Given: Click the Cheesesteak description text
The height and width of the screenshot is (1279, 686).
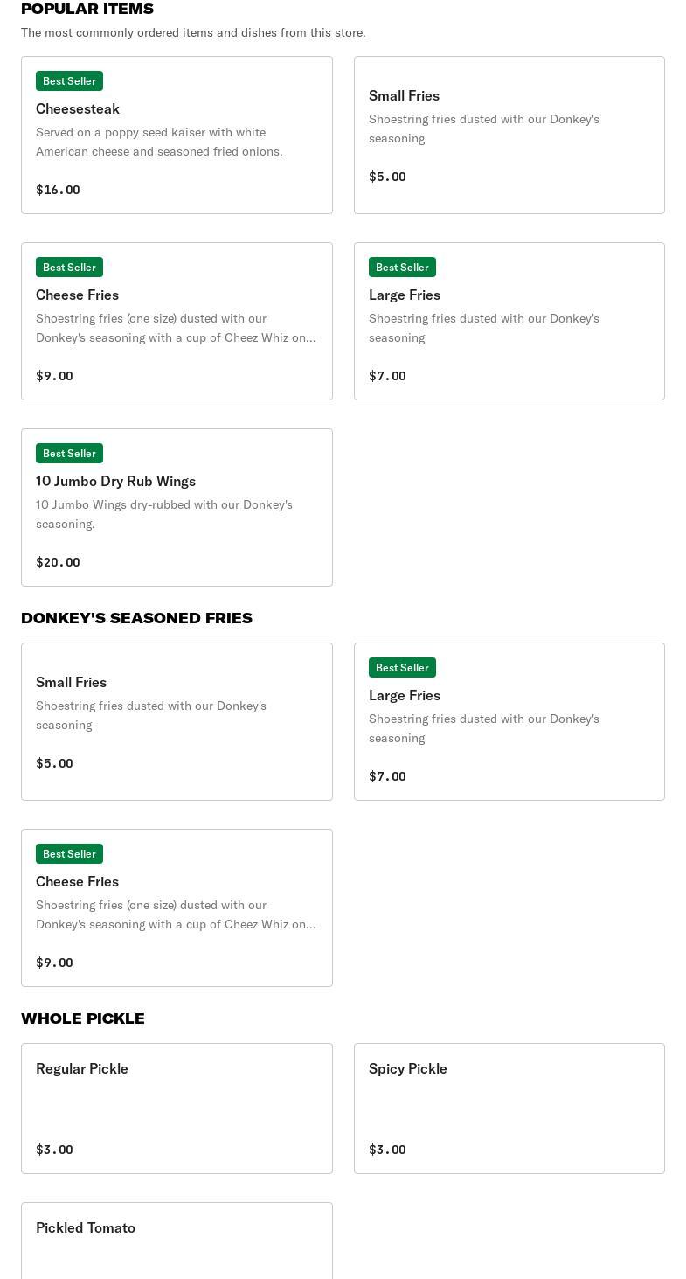Looking at the screenshot, I should click(x=160, y=142).
